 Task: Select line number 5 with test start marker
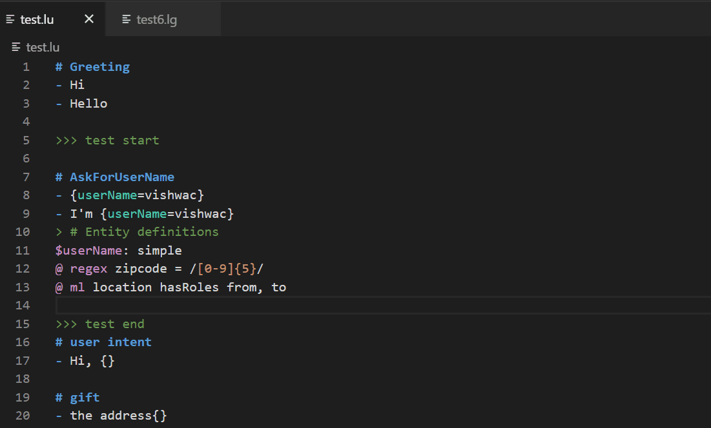(26, 140)
